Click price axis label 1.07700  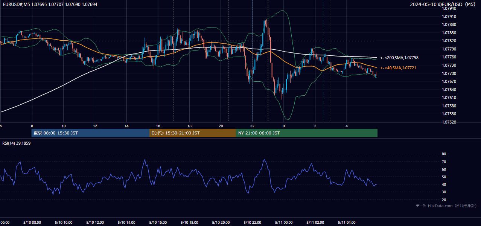(x=449, y=73)
